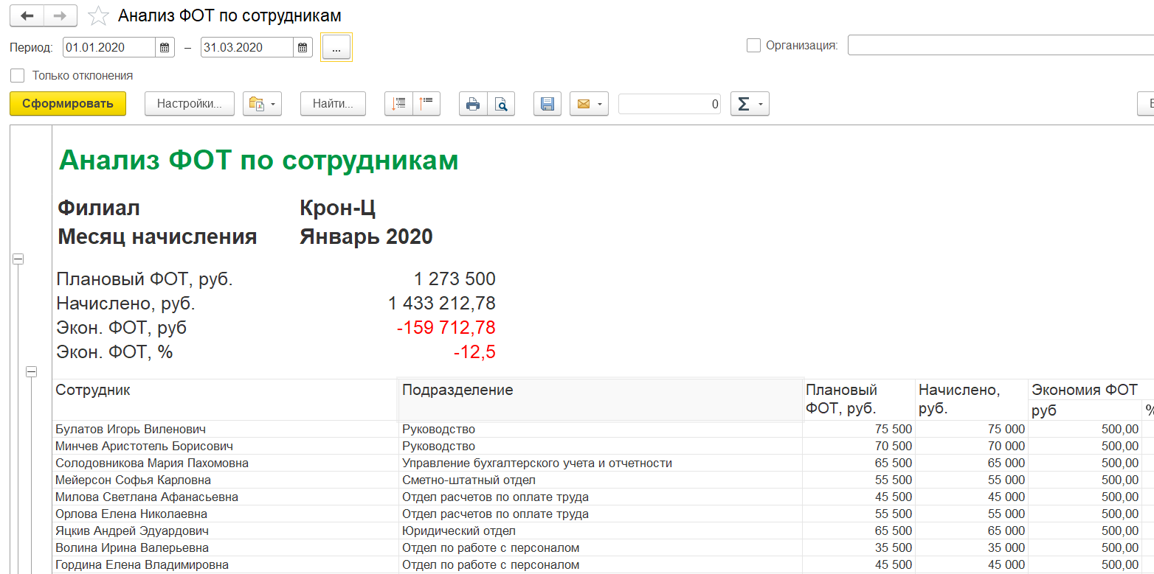Collapse the Крон-Ц branch group
The width and height of the screenshot is (1154, 574).
coord(18,259)
